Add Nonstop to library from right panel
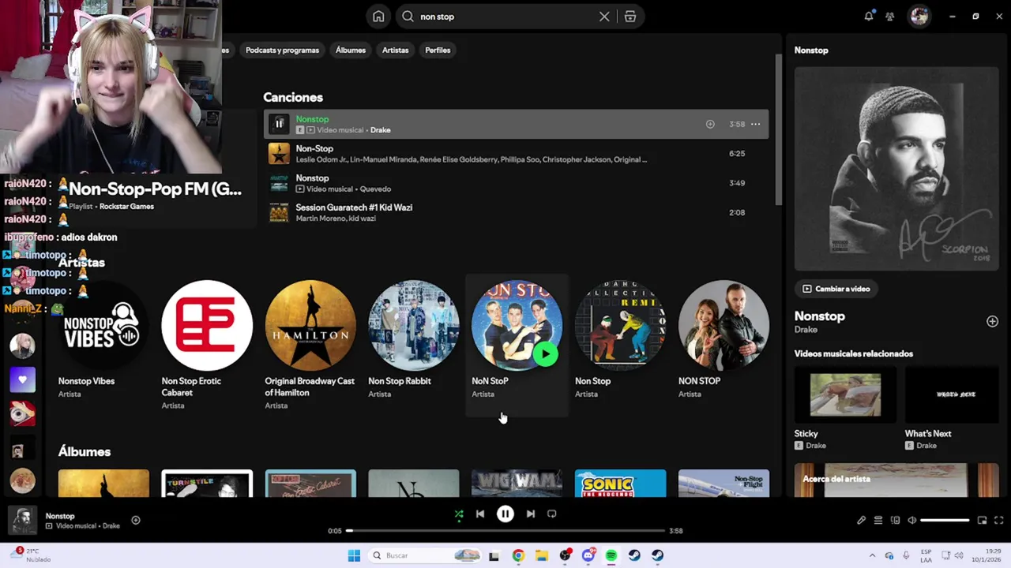Image resolution: width=1011 pixels, height=568 pixels. (x=992, y=321)
